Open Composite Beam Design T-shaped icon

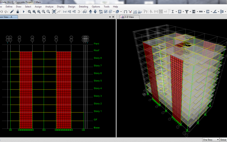coord(187,12)
